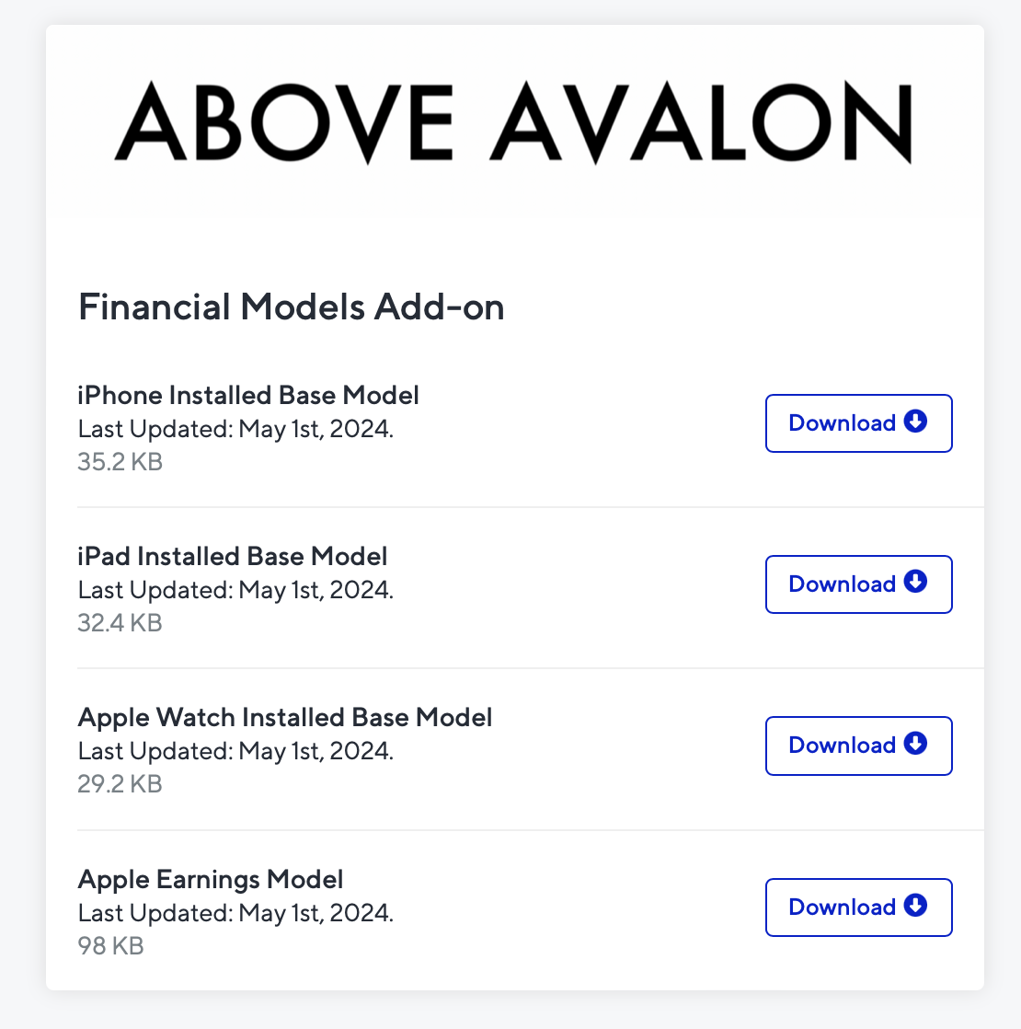Click the 29.2 KB file size text
The image size is (1021, 1029).
point(120,783)
